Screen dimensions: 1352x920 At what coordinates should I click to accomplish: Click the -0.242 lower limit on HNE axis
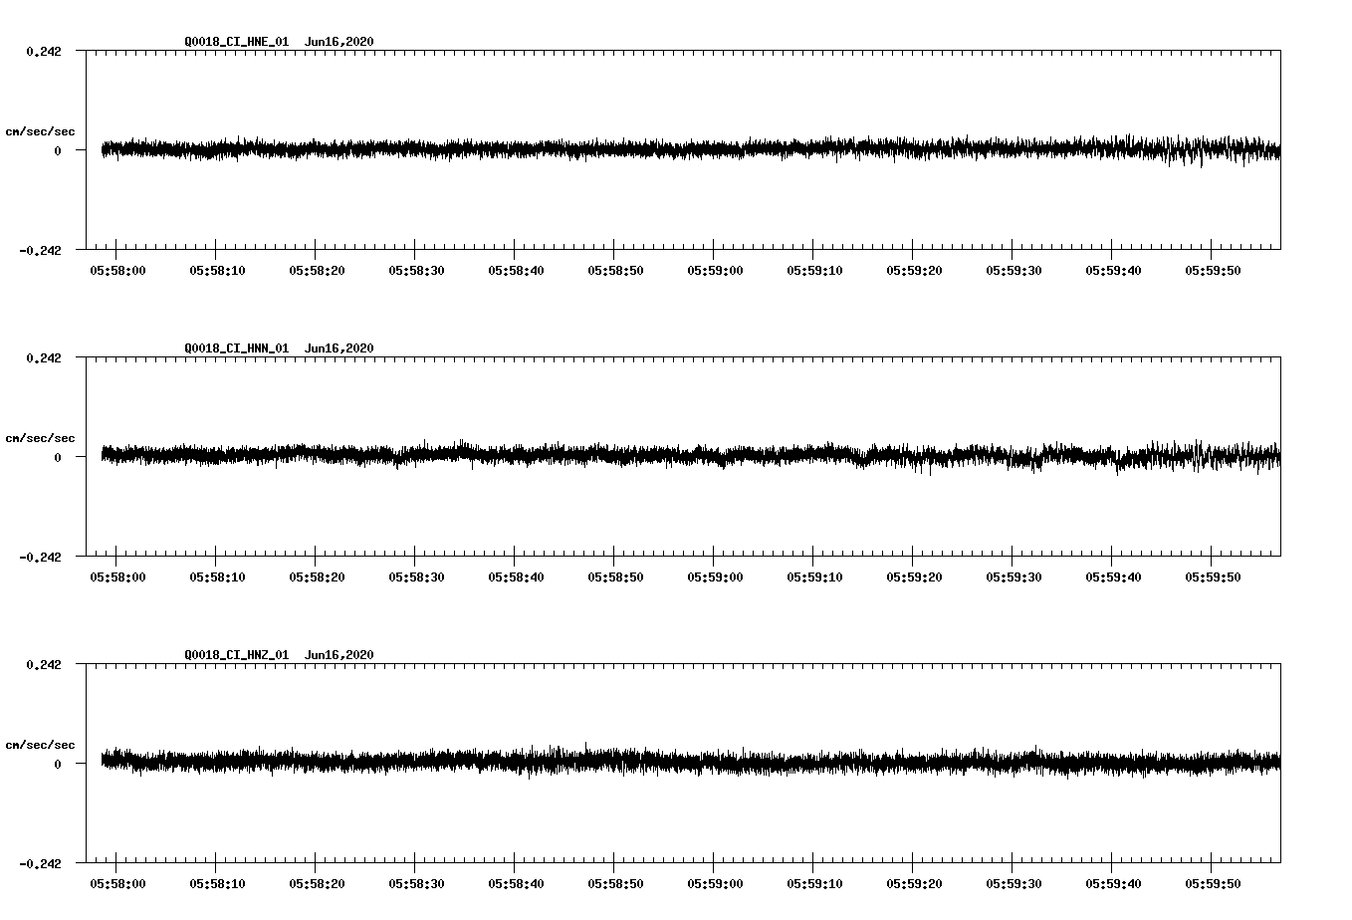click(40, 250)
